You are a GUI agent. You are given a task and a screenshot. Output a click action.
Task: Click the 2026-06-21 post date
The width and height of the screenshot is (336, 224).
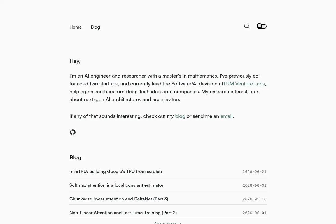255,172
